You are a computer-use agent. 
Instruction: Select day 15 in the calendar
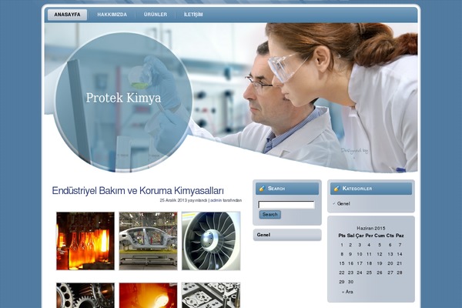pos(341,263)
